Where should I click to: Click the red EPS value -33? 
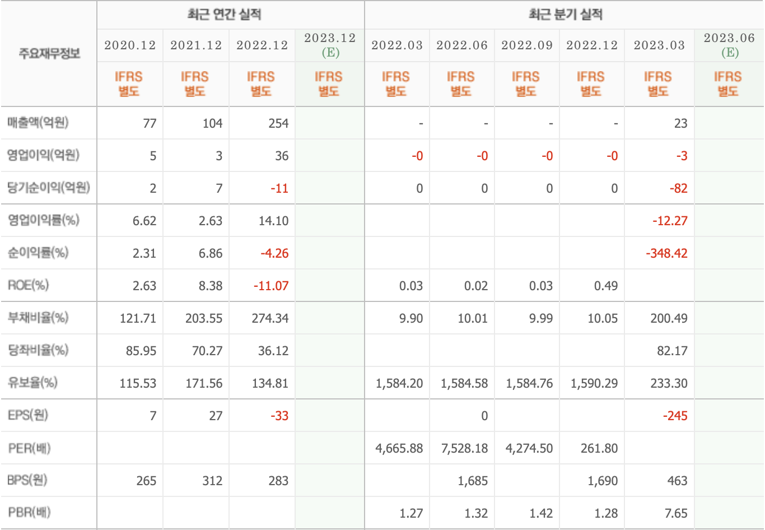279,416
